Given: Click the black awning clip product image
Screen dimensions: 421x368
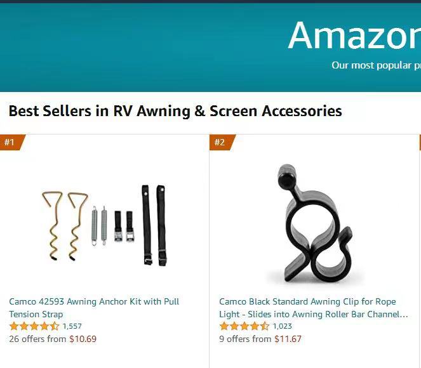Looking at the screenshot, I should click(315, 223).
